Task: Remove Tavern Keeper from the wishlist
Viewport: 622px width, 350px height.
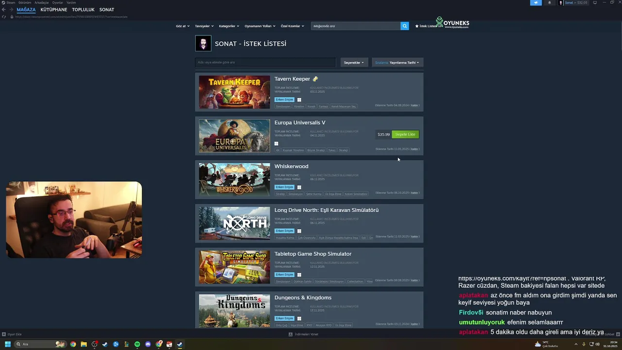Action: (415, 105)
